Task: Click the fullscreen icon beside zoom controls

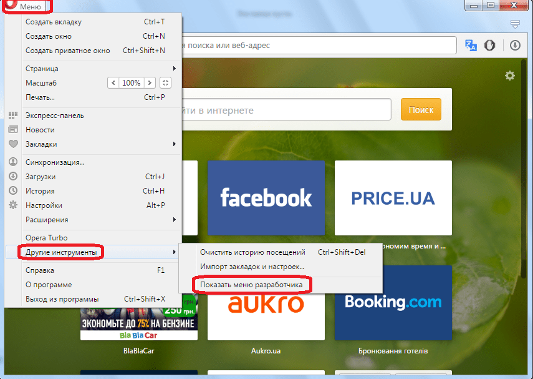Action: coord(165,82)
